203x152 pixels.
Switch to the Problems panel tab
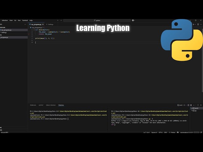33,105
